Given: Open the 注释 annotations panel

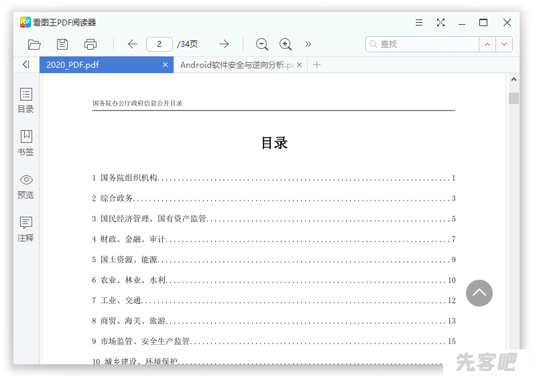Looking at the screenshot, I should point(25,229).
